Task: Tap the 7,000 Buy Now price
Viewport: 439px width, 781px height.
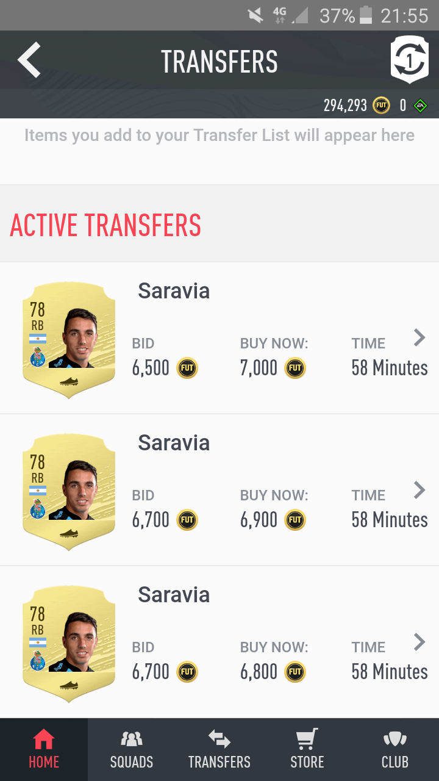Action: coord(259,368)
